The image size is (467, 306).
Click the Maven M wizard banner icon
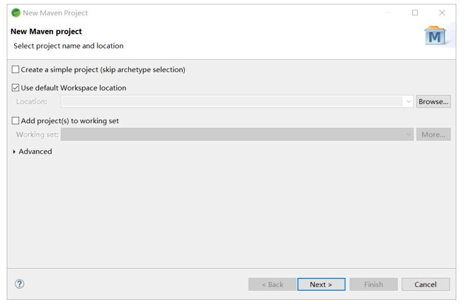pyautogui.click(x=435, y=37)
